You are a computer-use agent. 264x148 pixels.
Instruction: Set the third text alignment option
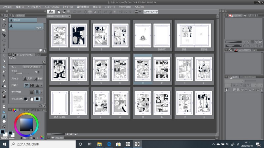click(37, 85)
